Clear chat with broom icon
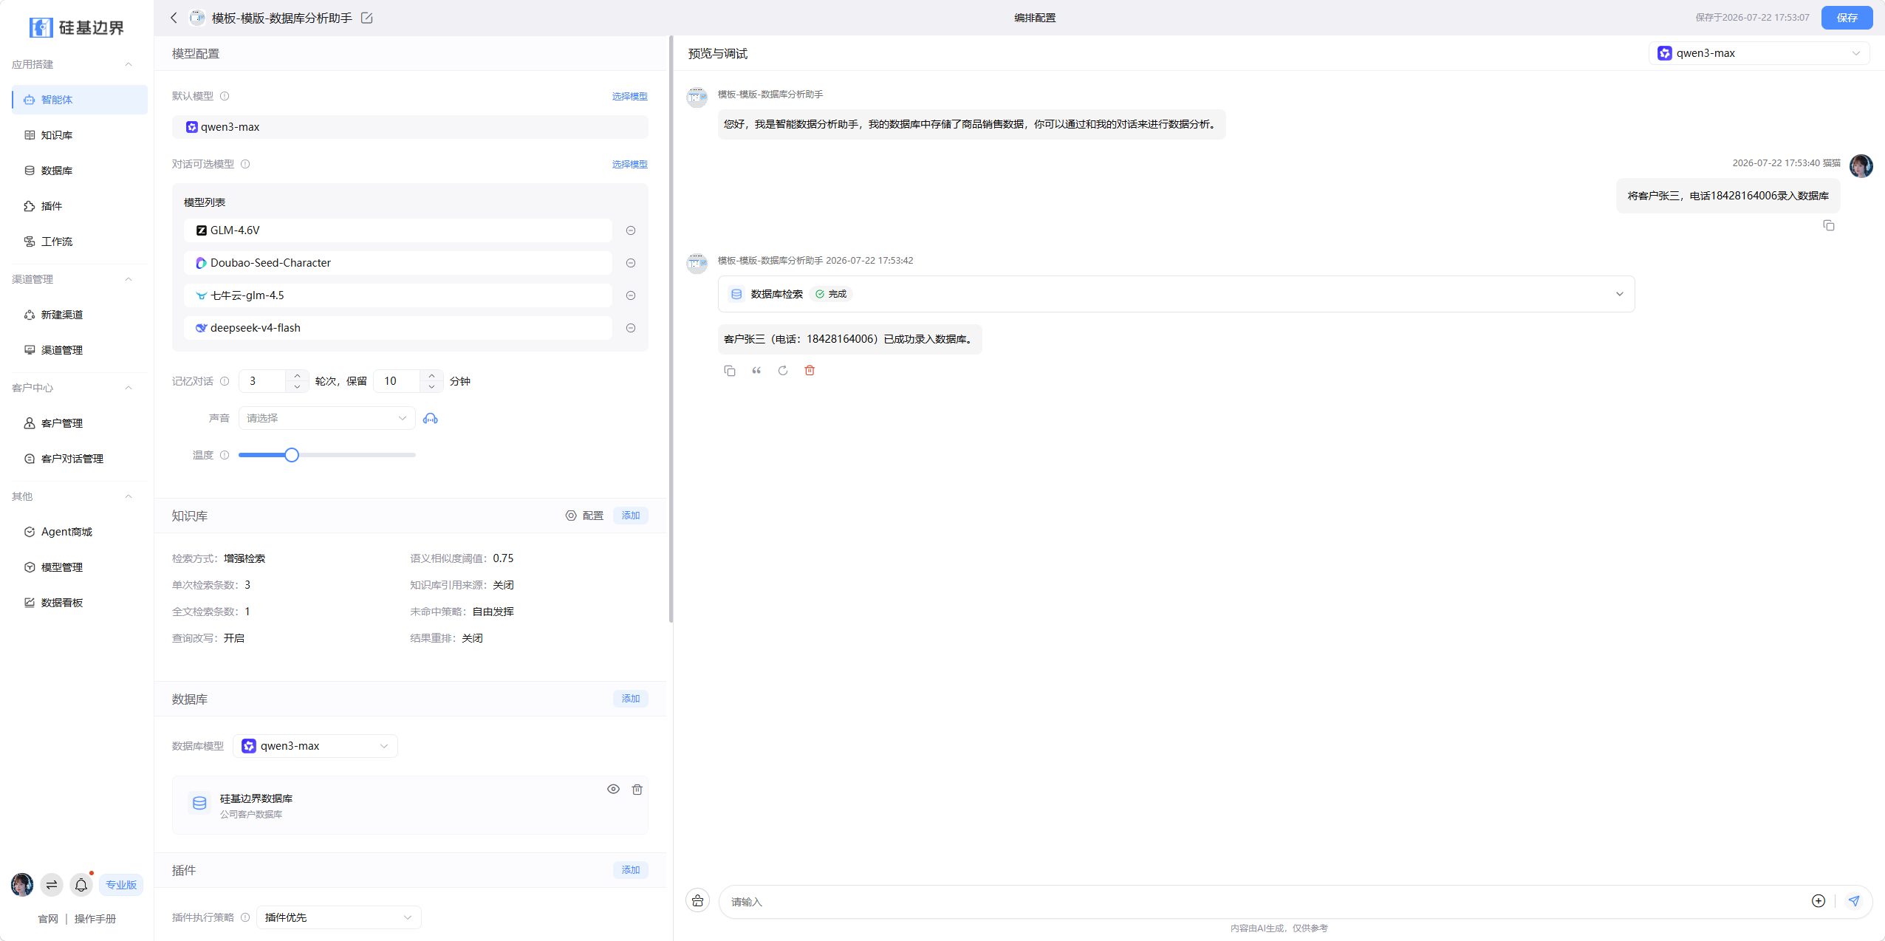Image resolution: width=1885 pixels, height=941 pixels. pyautogui.click(x=698, y=900)
